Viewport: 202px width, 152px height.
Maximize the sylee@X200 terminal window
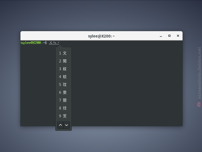pyautogui.click(x=169, y=36)
